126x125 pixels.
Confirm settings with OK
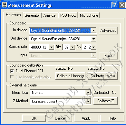point(34,118)
